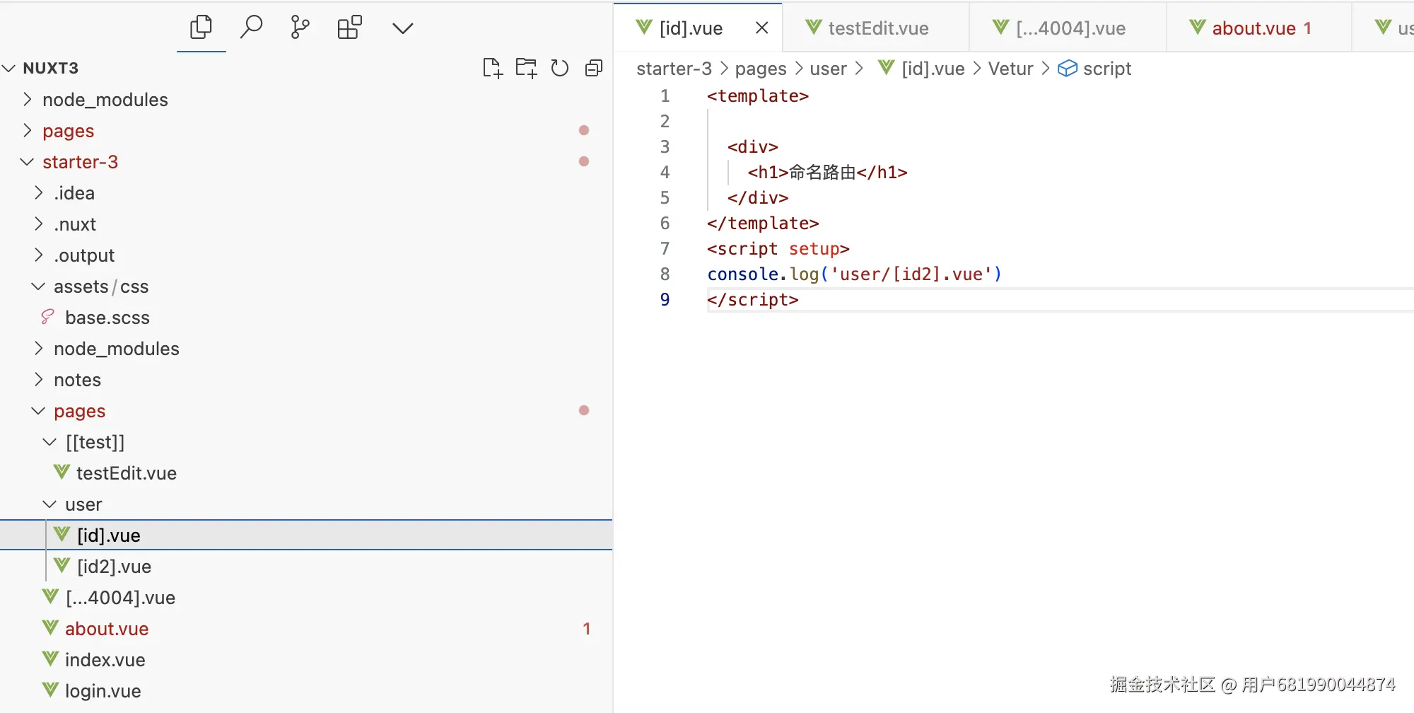Collapse the assets/css folder

pos(39,286)
